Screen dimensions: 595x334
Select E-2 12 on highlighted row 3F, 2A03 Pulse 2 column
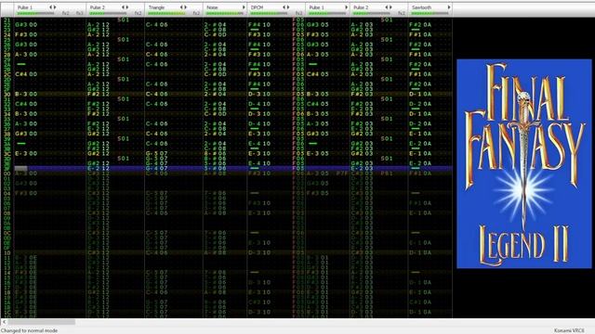point(99,168)
